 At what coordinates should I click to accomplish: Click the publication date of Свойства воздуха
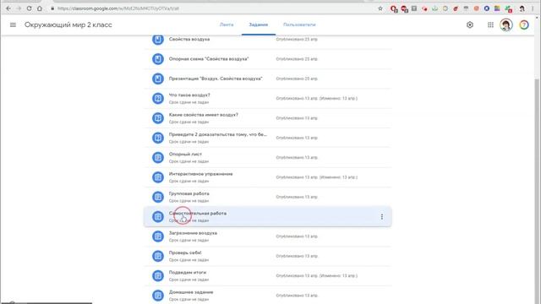(x=297, y=40)
